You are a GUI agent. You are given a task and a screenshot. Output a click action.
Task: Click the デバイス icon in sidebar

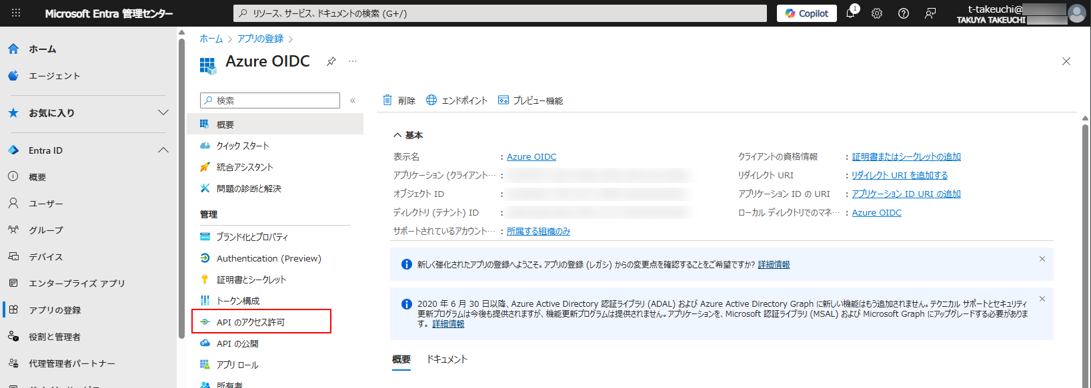point(13,257)
